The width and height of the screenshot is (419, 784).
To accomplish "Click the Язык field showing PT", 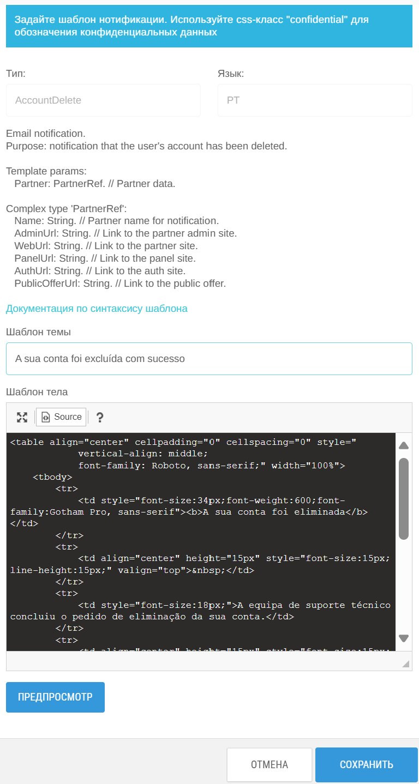I will 315,100.
